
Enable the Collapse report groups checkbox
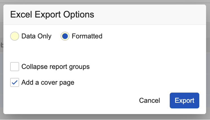tap(15, 67)
